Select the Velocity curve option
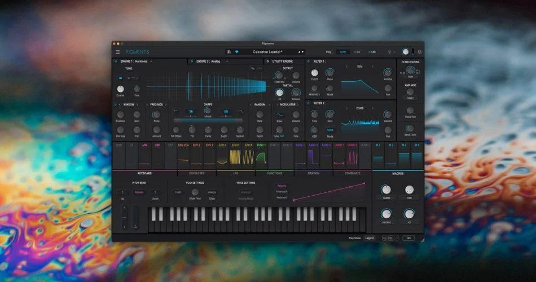 click(282, 186)
